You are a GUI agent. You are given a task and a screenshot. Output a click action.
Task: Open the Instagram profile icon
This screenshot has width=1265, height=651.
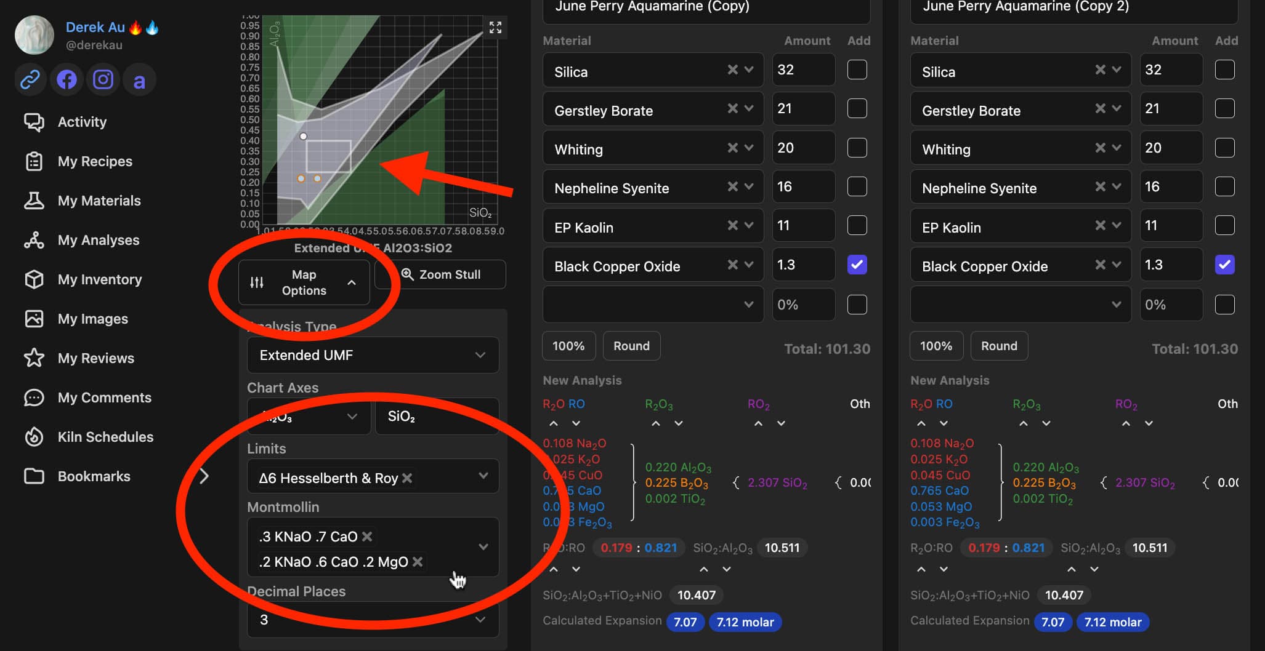pos(103,80)
